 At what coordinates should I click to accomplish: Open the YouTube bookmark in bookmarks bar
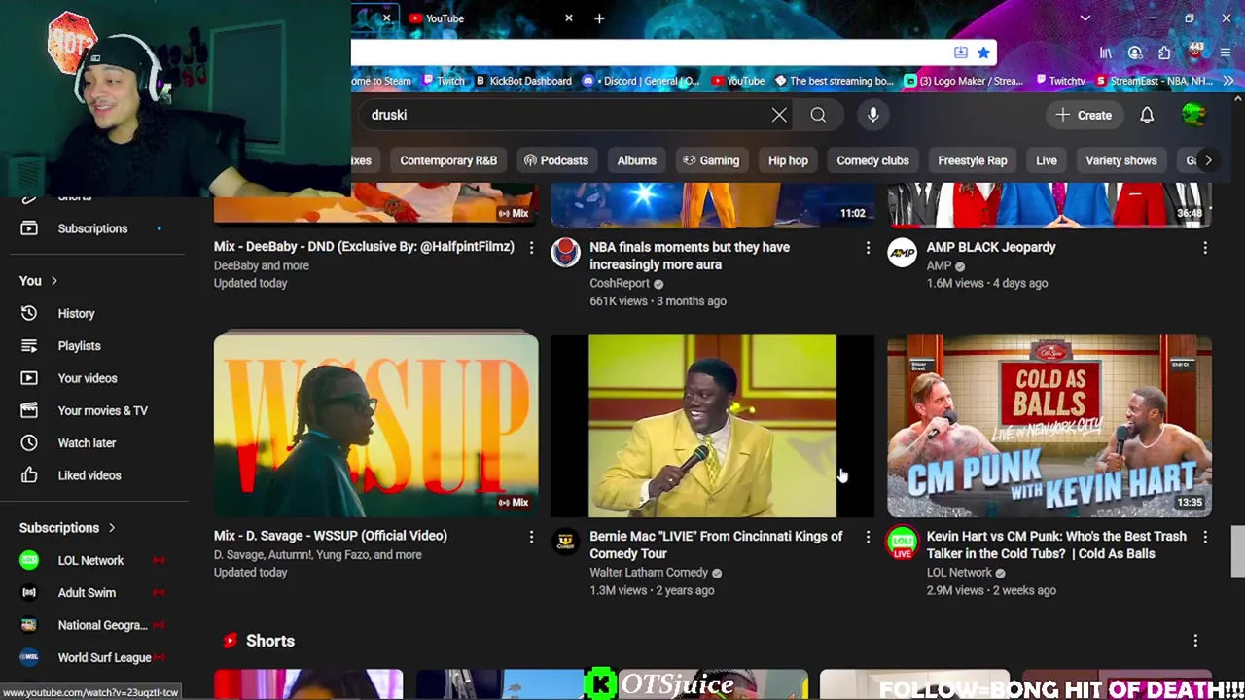point(737,81)
